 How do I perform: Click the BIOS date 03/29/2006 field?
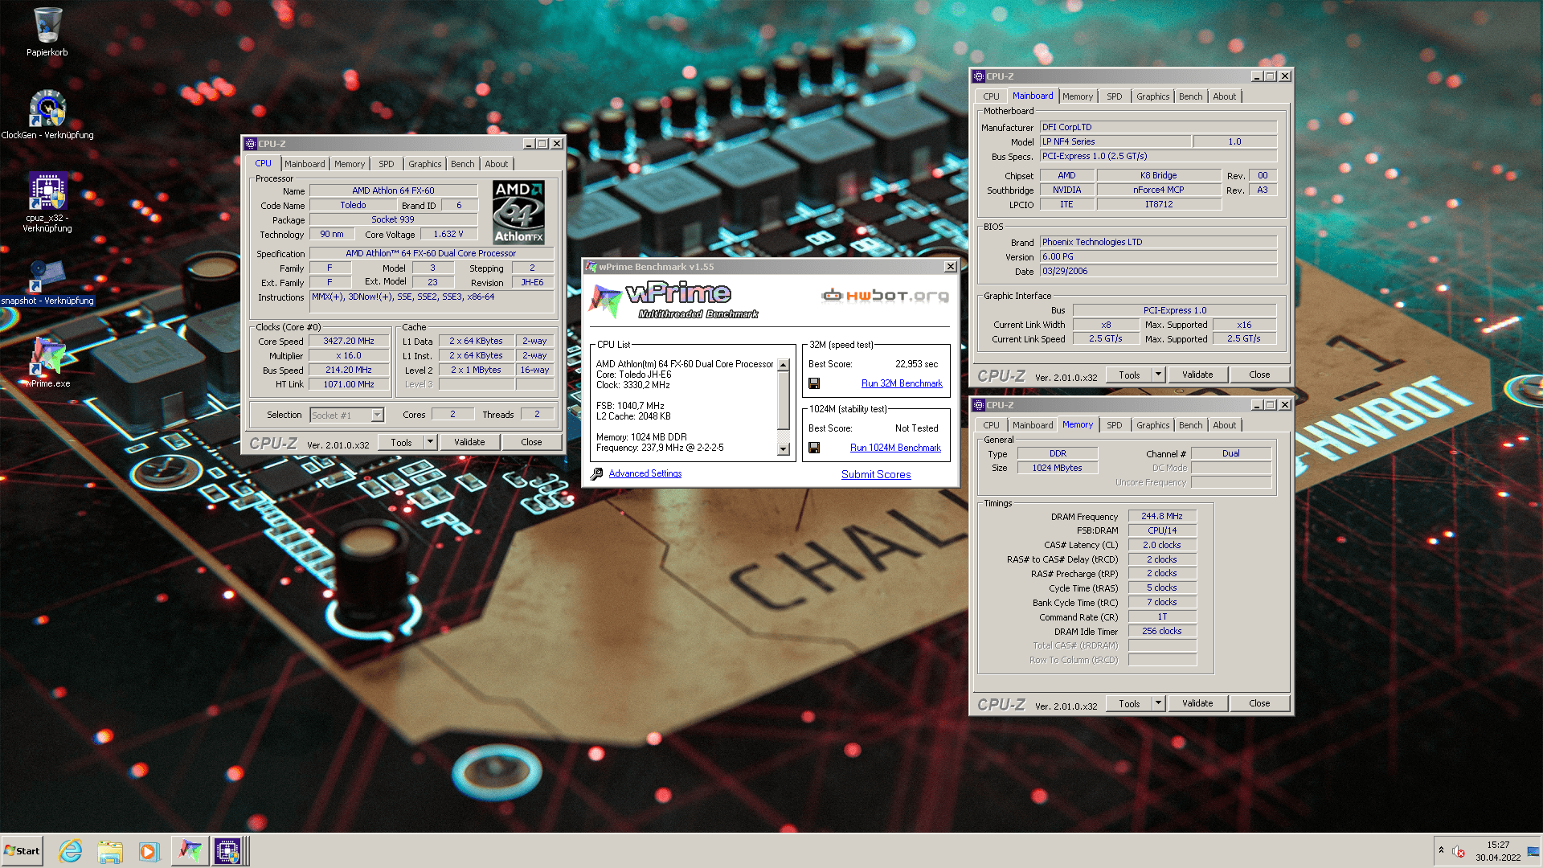point(1158,271)
